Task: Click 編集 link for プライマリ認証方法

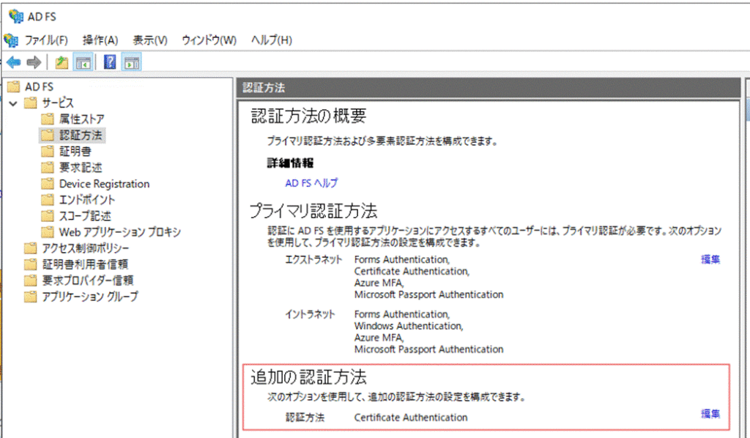Action: (x=710, y=259)
